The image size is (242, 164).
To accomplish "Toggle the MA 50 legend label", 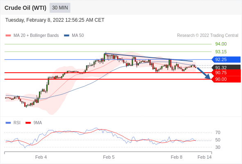I will coord(78,36).
